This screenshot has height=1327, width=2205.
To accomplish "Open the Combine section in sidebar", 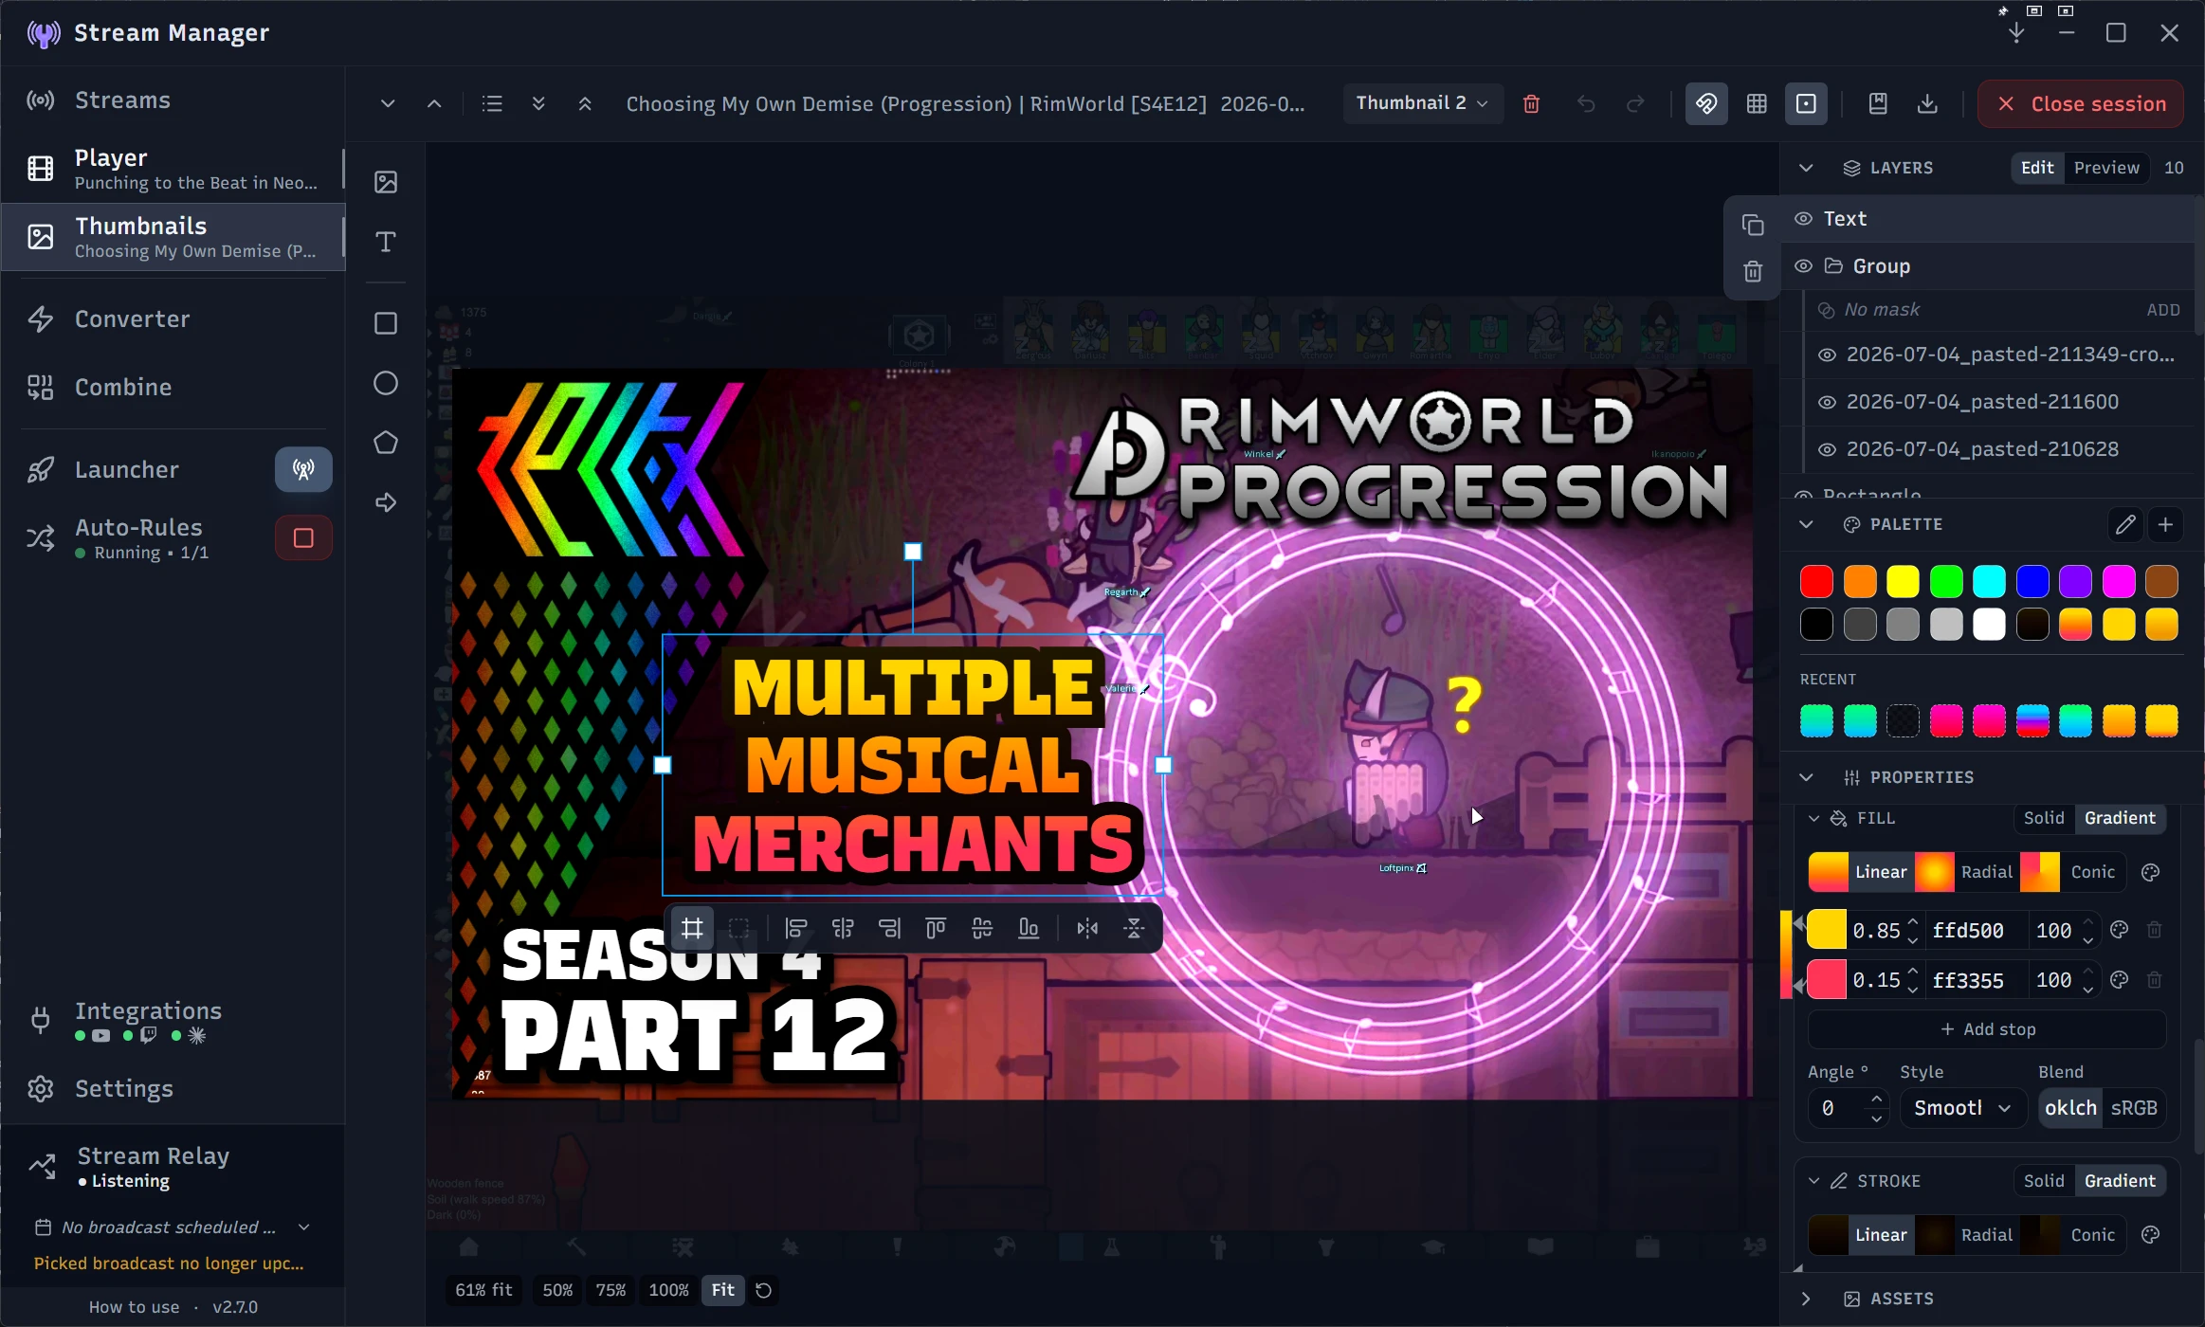I will 172,388.
